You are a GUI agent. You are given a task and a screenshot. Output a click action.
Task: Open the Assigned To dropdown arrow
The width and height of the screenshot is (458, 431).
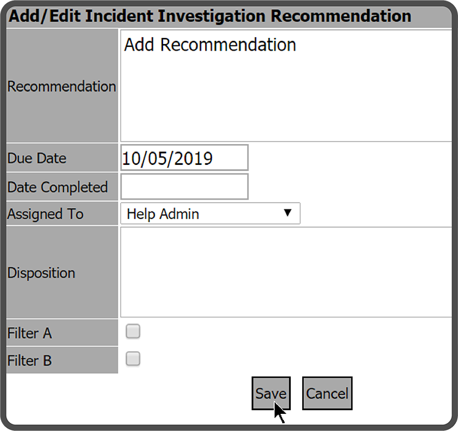pos(288,213)
